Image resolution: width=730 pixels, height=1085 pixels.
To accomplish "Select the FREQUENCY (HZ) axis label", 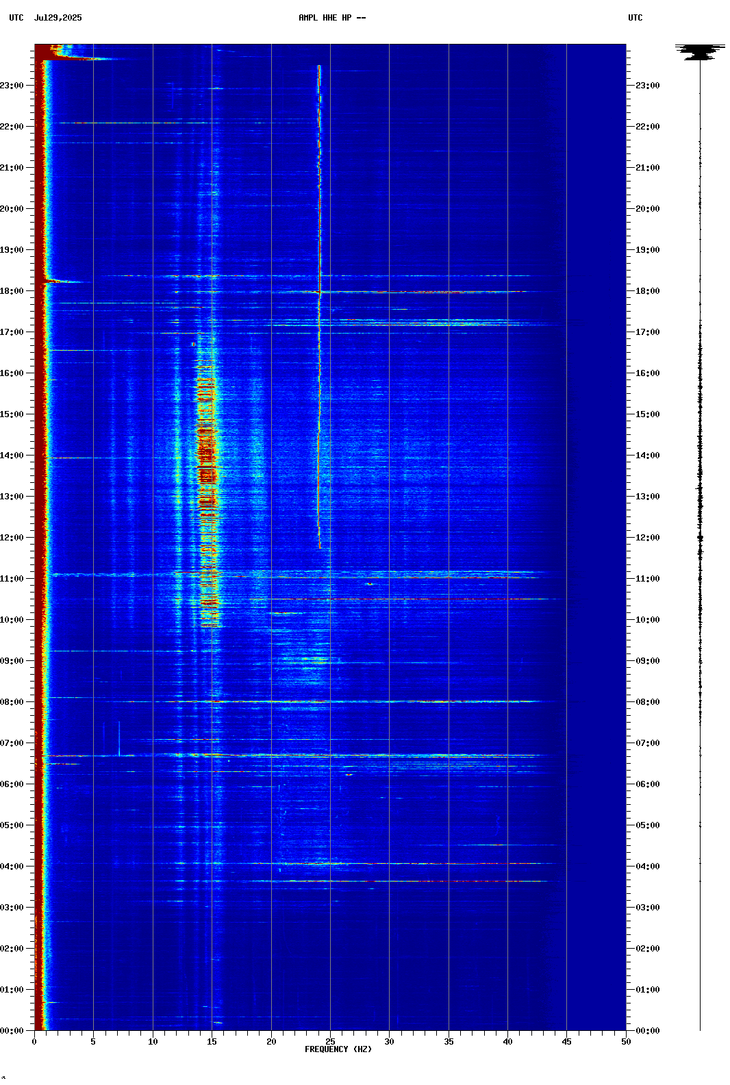I will pyautogui.click(x=338, y=1049).
